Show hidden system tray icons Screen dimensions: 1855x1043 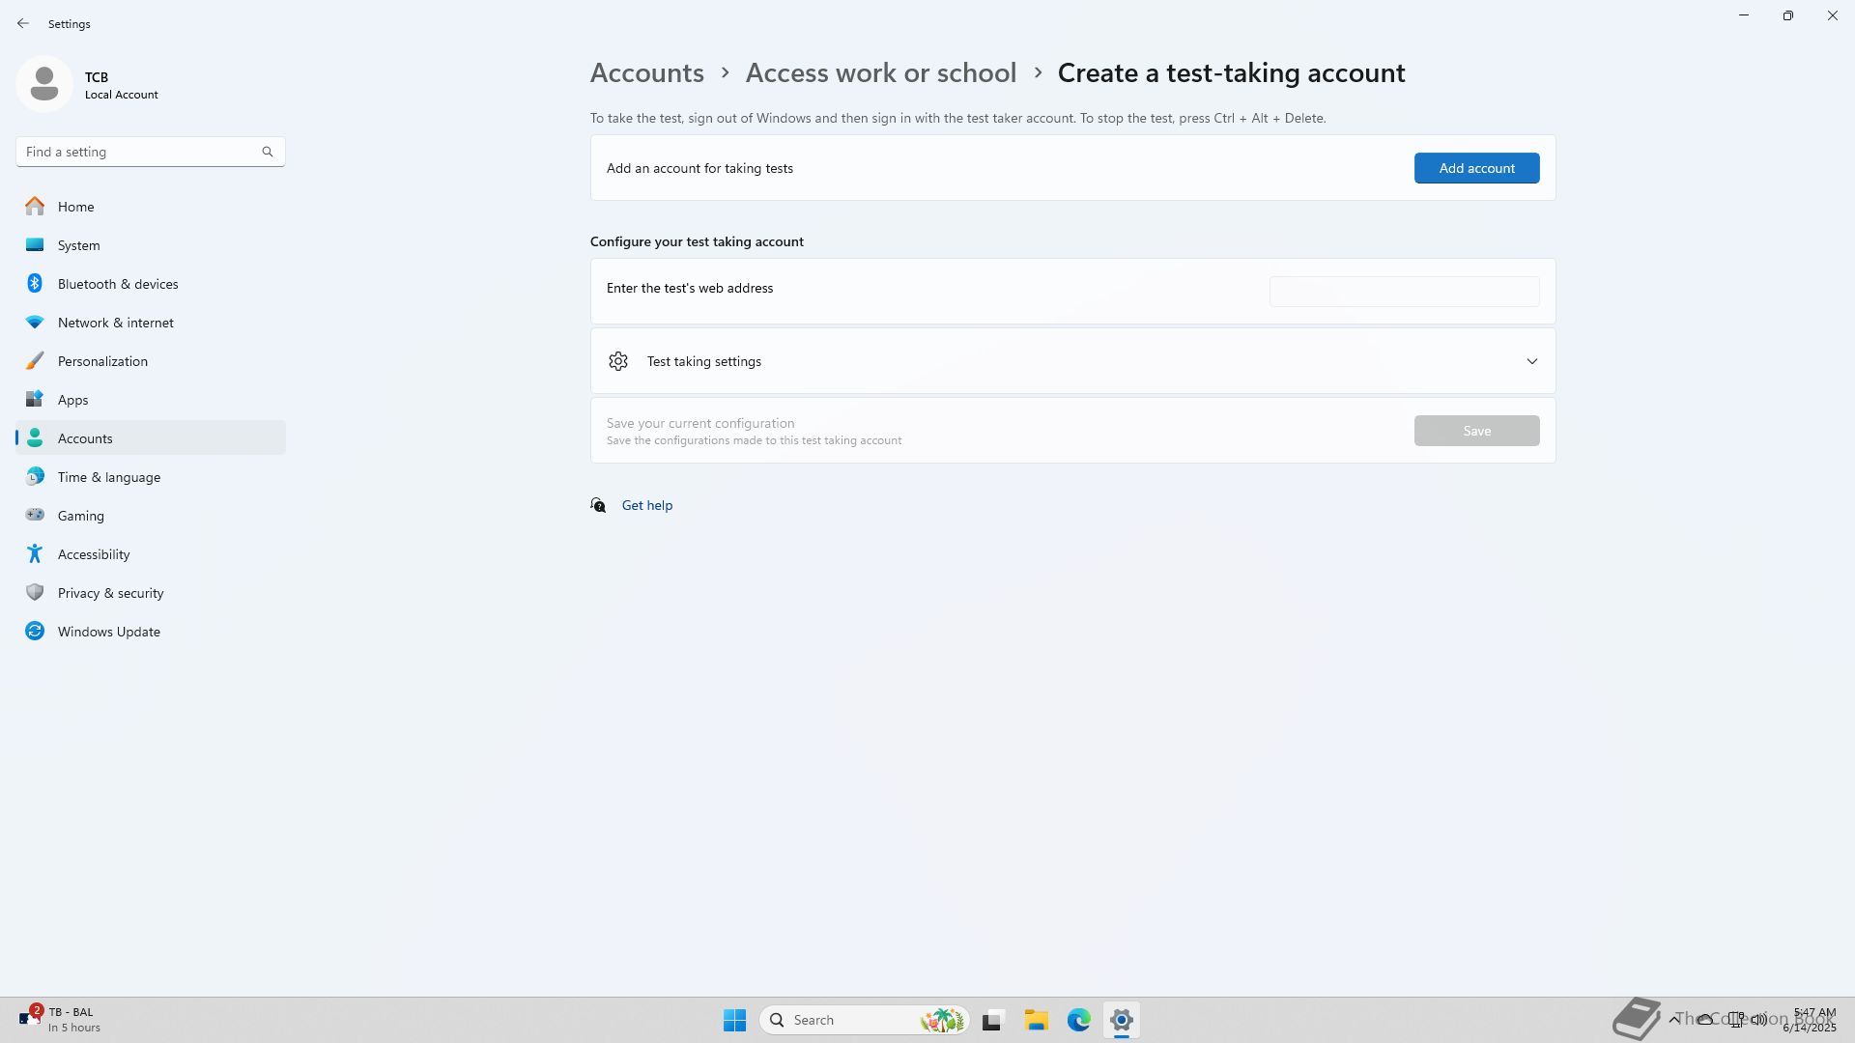1673,1020
